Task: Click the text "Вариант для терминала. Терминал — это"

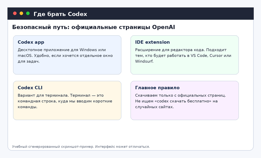Action: click(61, 95)
